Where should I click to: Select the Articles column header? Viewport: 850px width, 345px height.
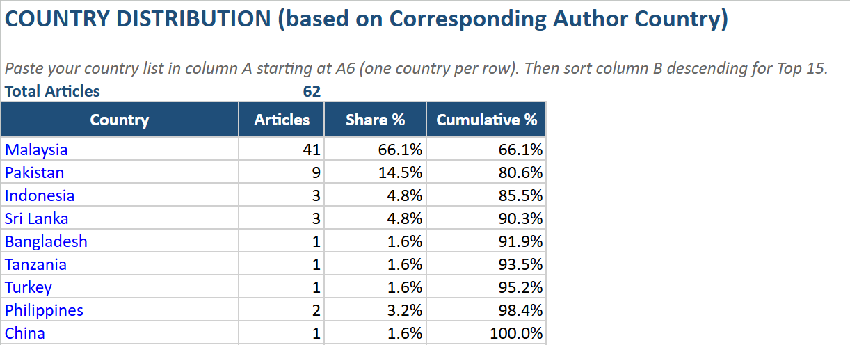pyautogui.click(x=282, y=120)
